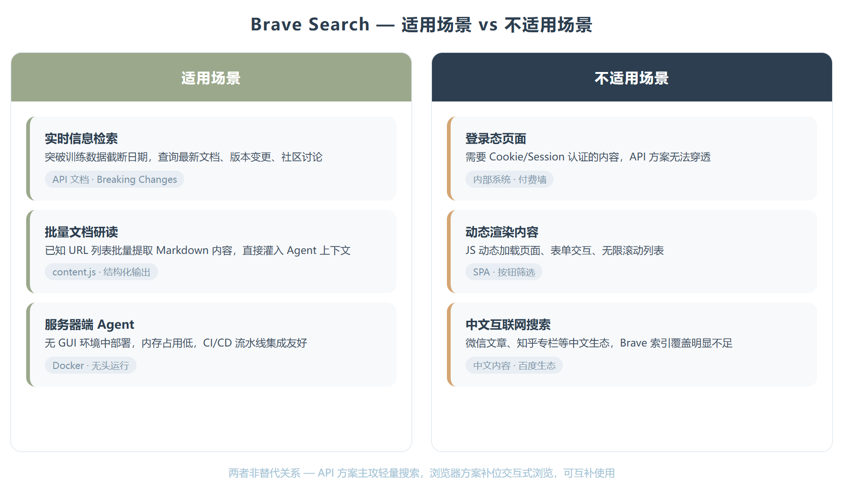Image resolution: width=848 pixels, height=491 pixels.
Task: Click the footer note '两者非替代关系 — API 方案主攻轻量搜索'
Action: click(x=324, y=473)
